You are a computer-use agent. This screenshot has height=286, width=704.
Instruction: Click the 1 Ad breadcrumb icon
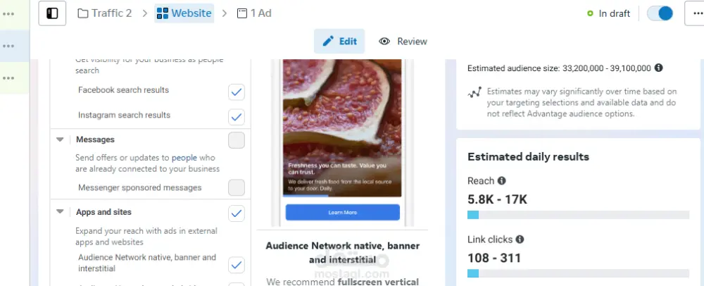[242, 13]
